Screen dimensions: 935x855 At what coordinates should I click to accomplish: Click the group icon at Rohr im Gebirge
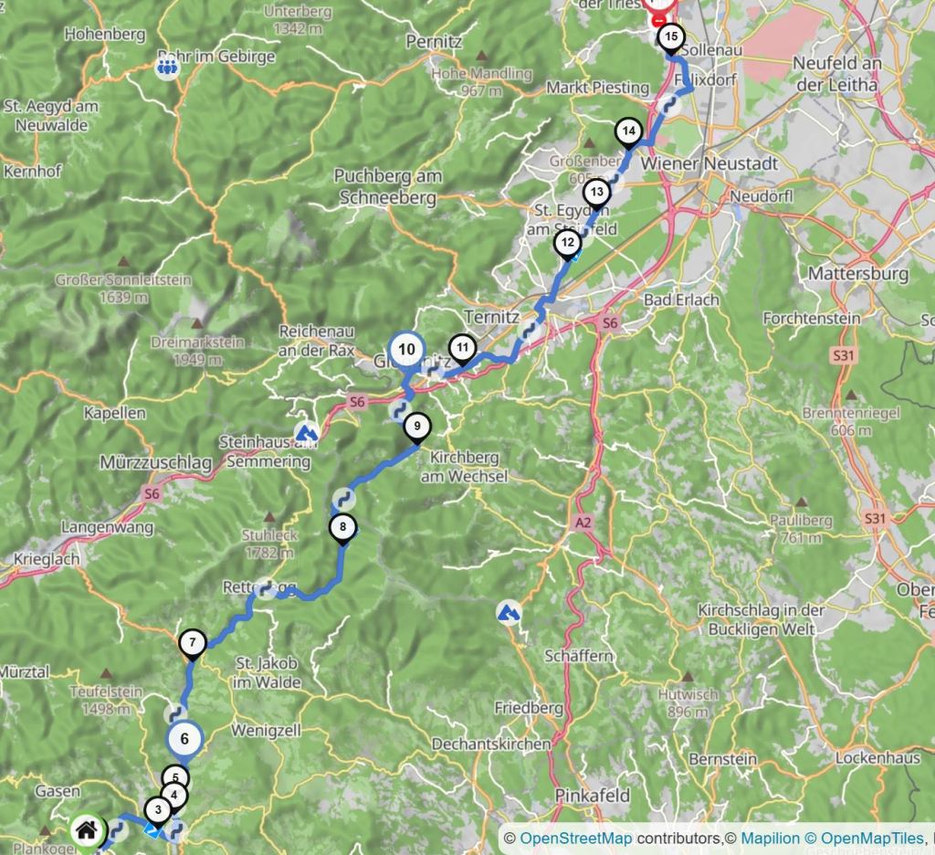(167, 67)
